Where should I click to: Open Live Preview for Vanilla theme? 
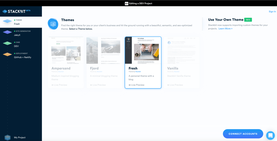[x=175, y=85]
